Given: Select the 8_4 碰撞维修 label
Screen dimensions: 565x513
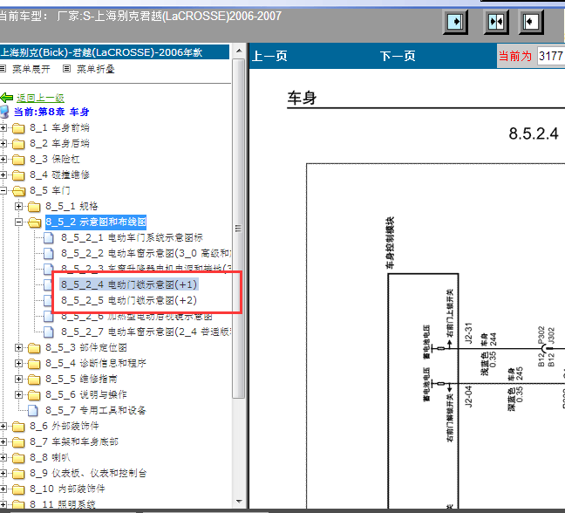Looking at the screenshot, I should (59, 174).
